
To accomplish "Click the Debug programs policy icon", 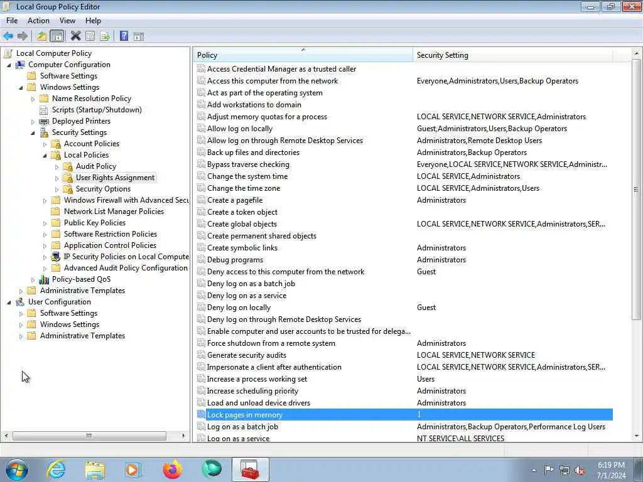I will pyautogui.click(x=201, y=260).
